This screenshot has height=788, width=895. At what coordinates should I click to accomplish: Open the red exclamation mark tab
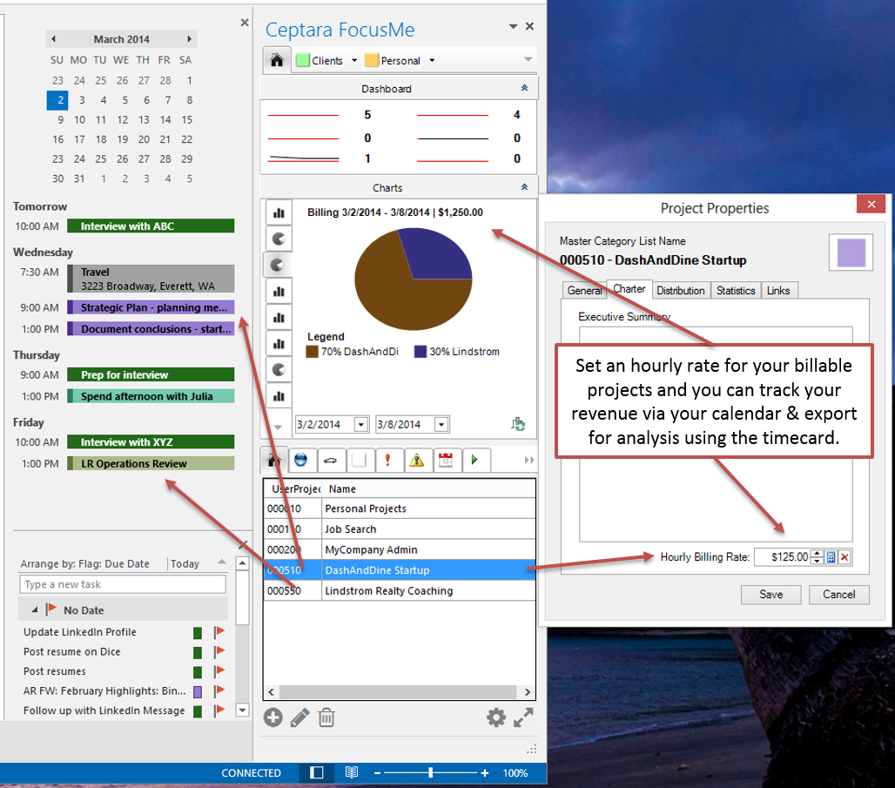tap(387, 461)
